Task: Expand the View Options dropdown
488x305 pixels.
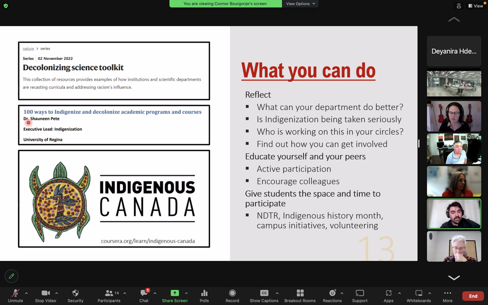Action: (x=300, y=4)
